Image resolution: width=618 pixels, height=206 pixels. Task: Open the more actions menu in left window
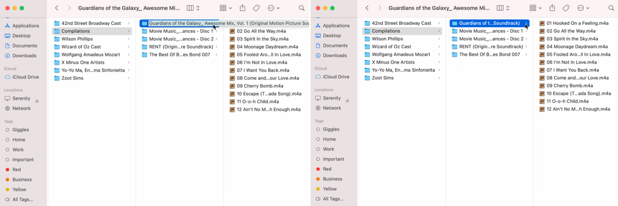(274, 8)
